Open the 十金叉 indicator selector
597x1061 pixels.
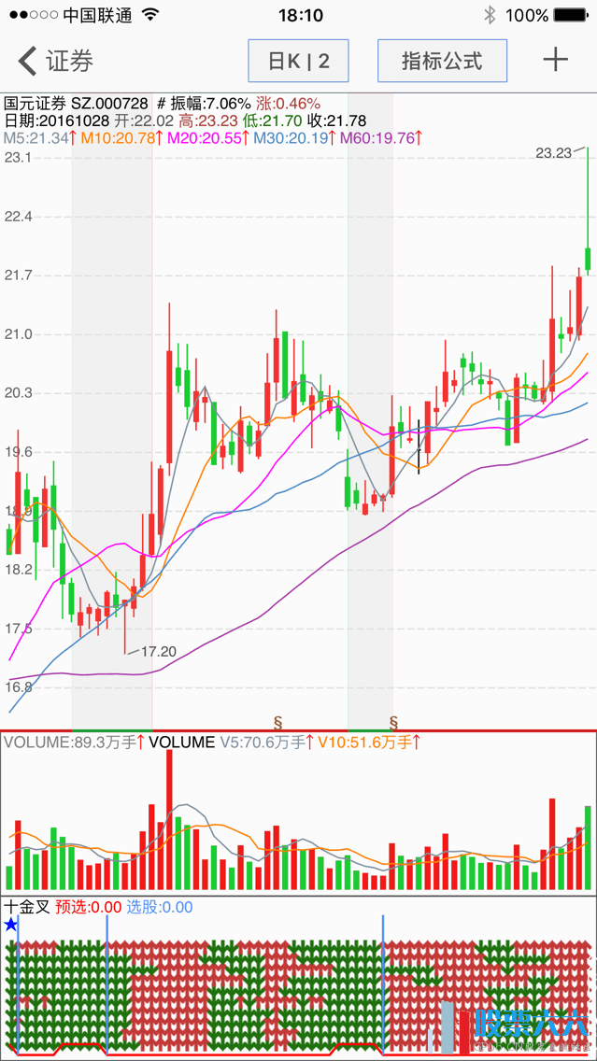point(26,906)
